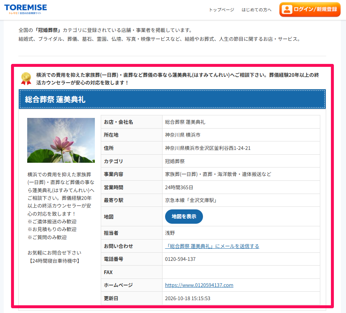Click the ホームページ row label

[x=118, y=285]
